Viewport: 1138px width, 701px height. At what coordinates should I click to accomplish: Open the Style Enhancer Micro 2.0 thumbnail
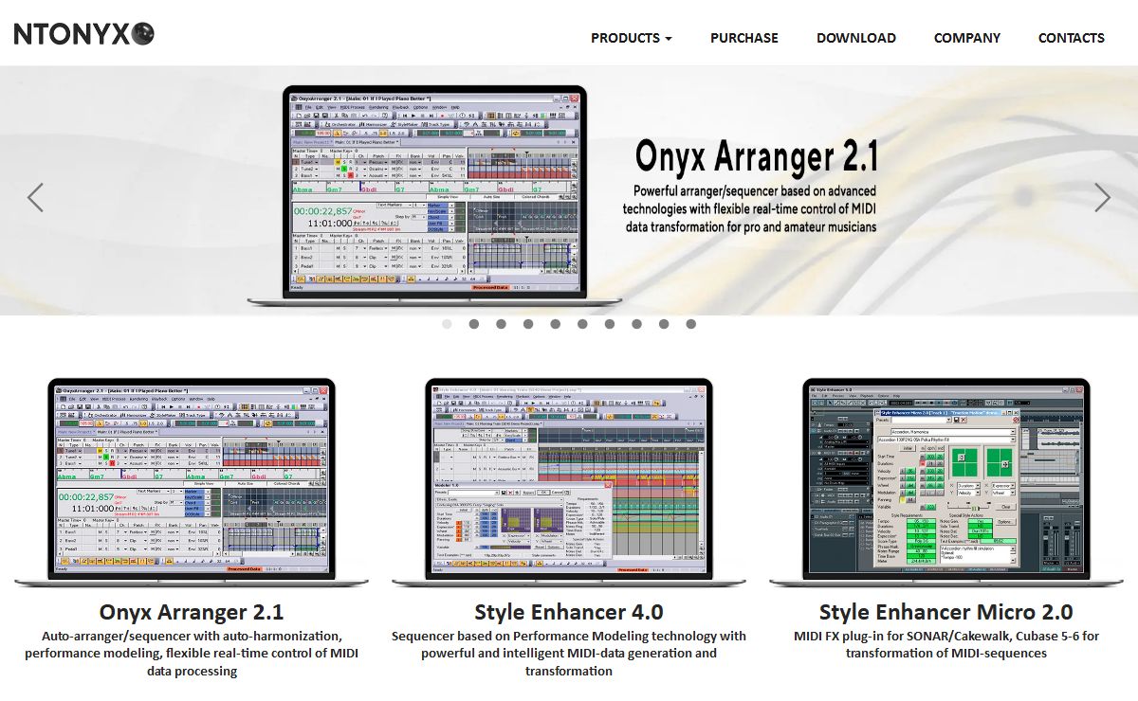tap(946, 483)
